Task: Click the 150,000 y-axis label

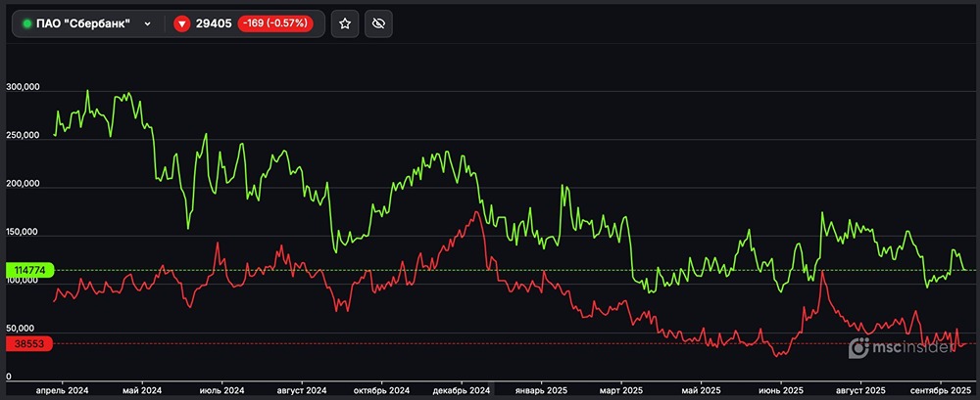Action: [23, 232]
